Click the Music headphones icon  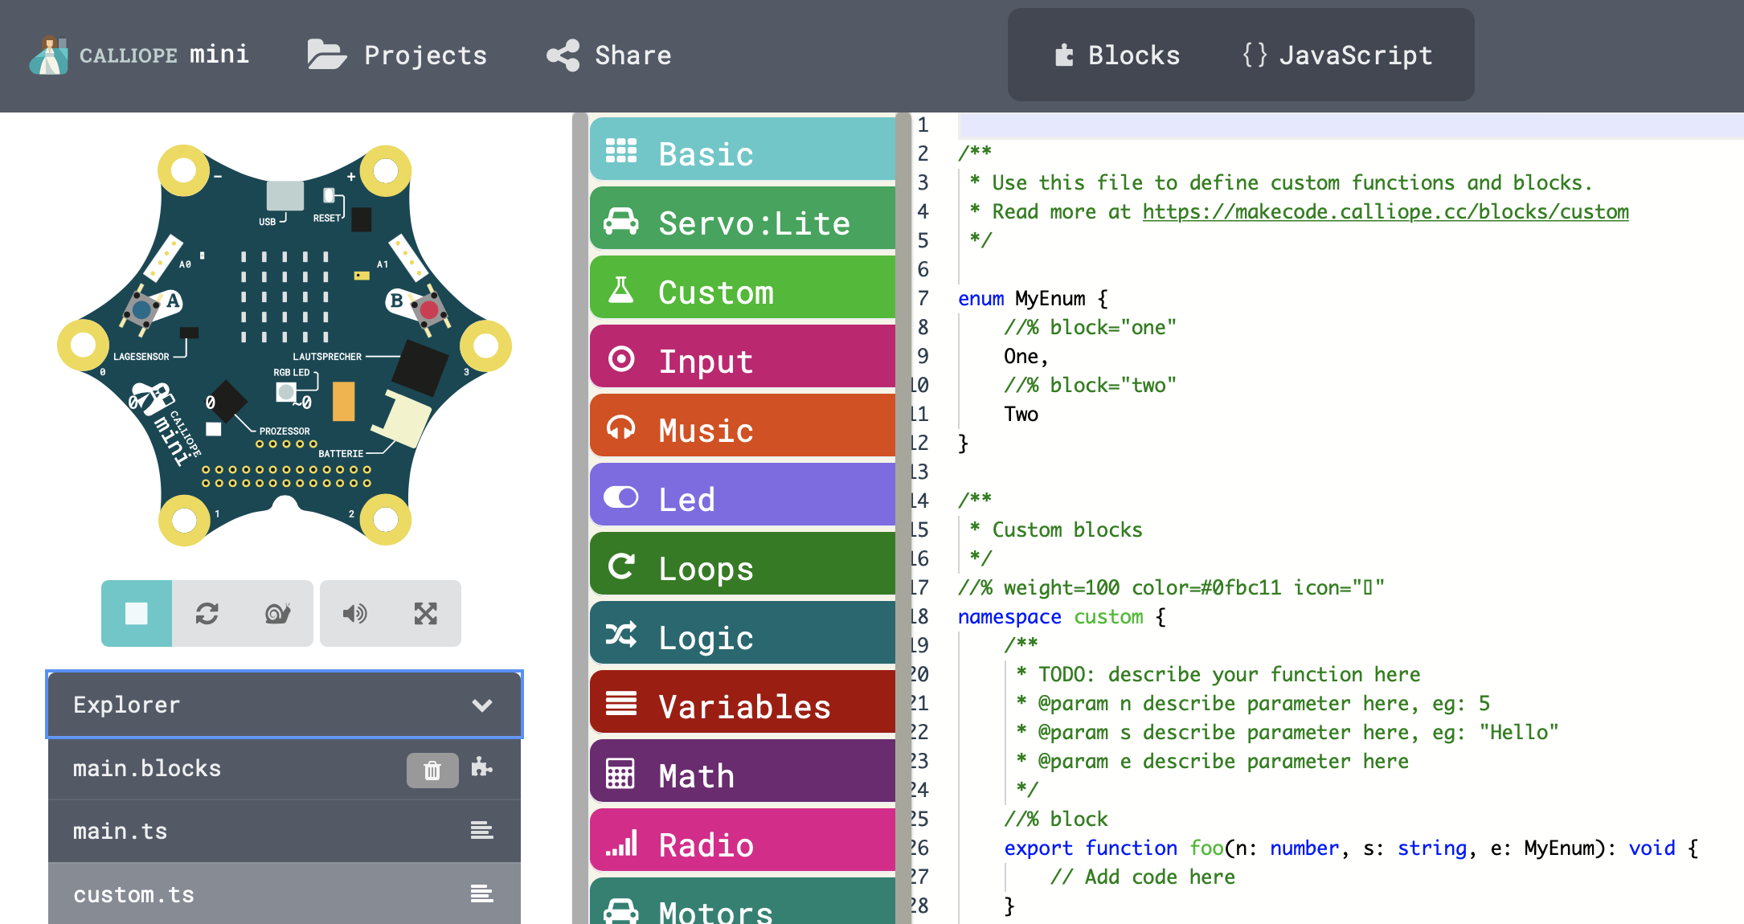pos(621,427)
